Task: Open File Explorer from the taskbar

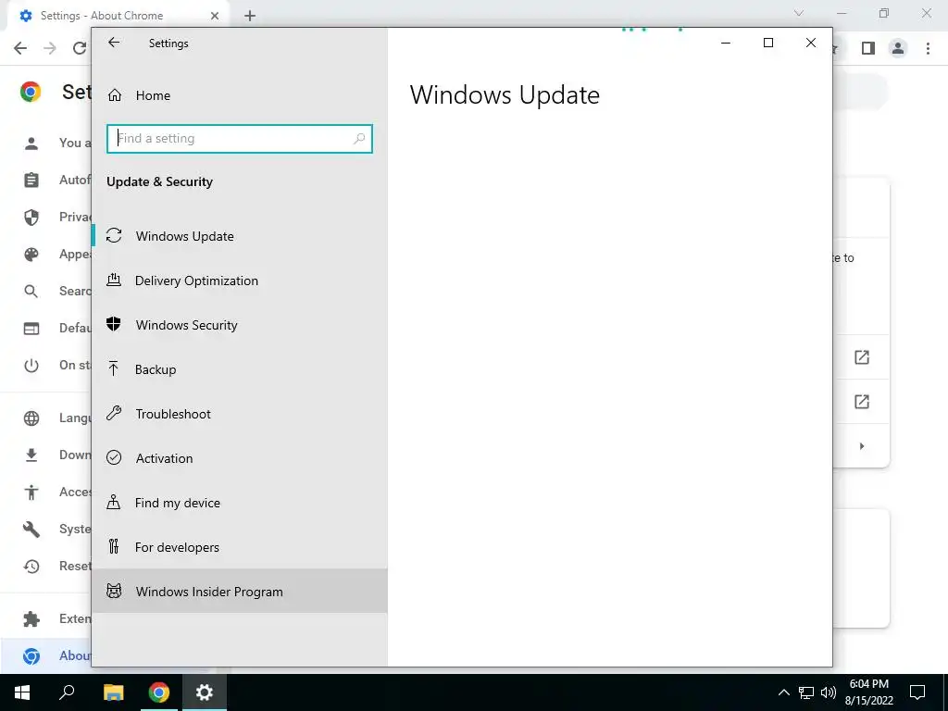Action: coord(113,692)
